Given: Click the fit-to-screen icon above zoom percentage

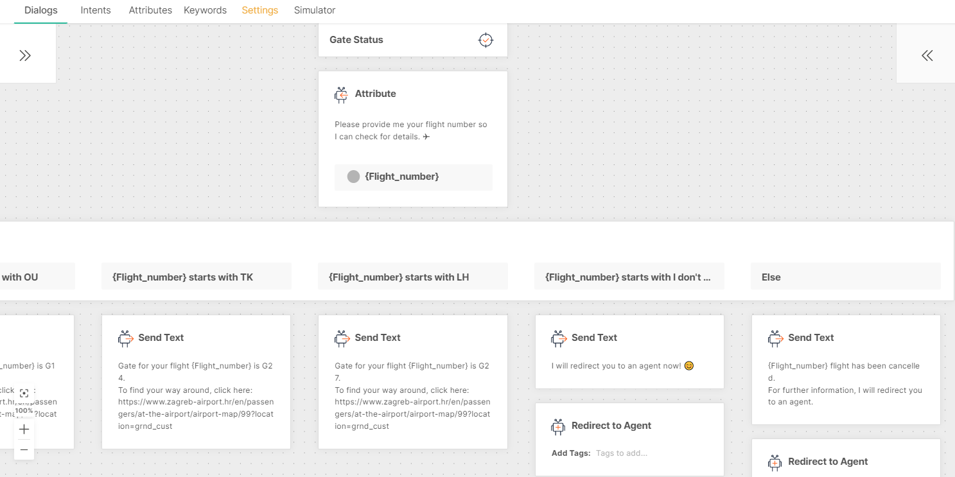Looking at the screenshot, I should 24,394.
